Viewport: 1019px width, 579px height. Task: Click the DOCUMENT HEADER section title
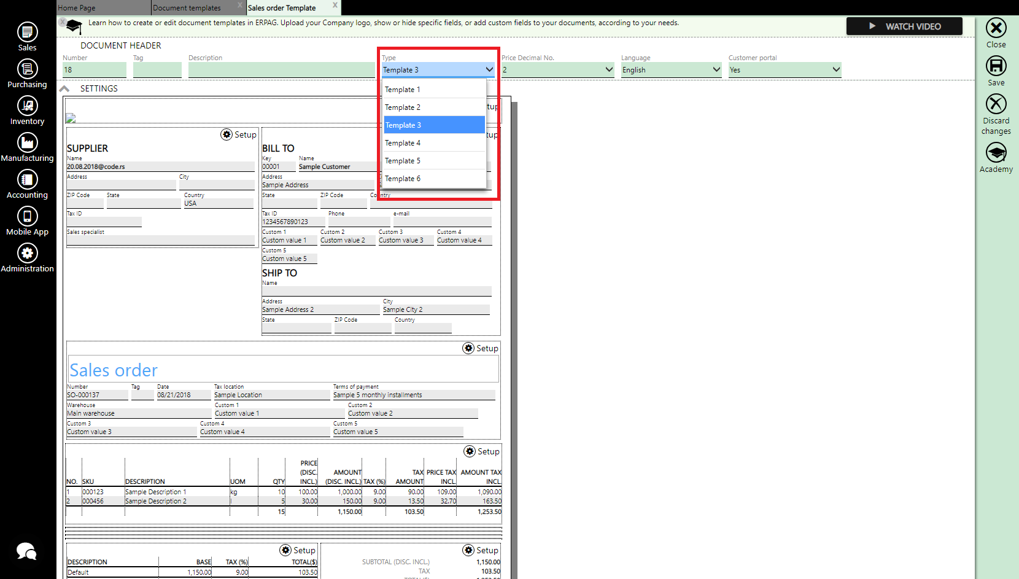click(x=121, y=45)
